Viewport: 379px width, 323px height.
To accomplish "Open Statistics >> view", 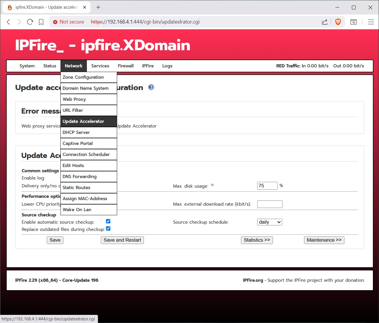I will (x=257, y=240).
